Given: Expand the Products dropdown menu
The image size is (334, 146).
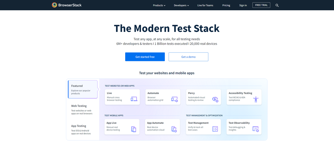Looking at the screenshot, I should tap(159, 5).
